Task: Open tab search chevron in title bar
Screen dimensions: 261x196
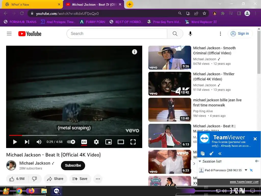Action: point(220,4)
